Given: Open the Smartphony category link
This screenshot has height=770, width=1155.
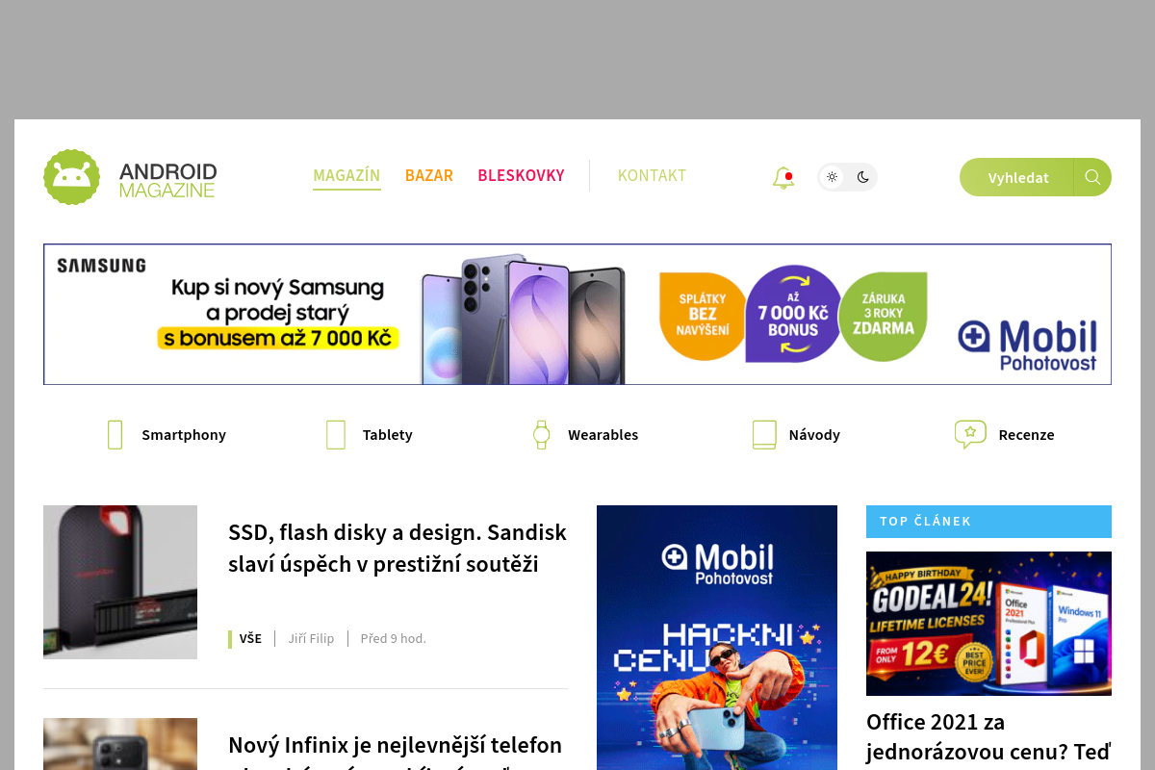Looking at the screenshot, I should point(184,435).
